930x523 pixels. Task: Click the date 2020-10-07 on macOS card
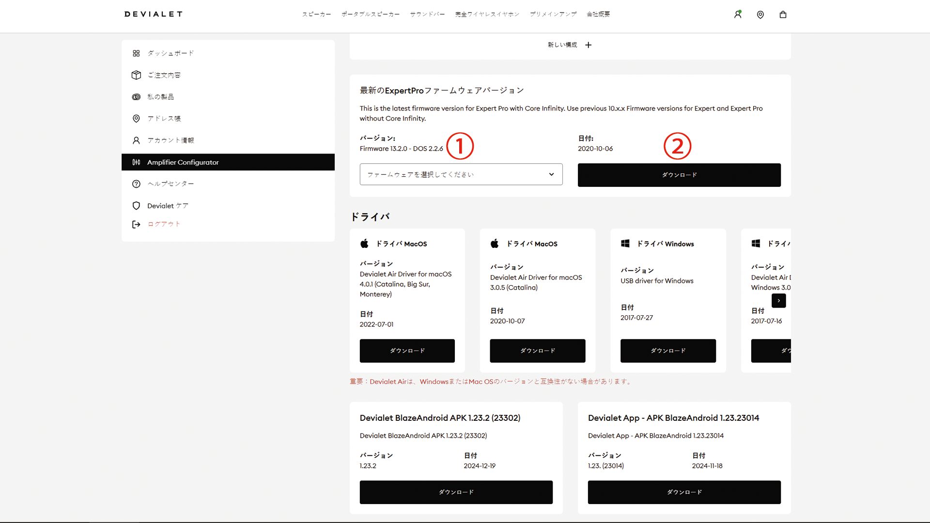(507, 321)
